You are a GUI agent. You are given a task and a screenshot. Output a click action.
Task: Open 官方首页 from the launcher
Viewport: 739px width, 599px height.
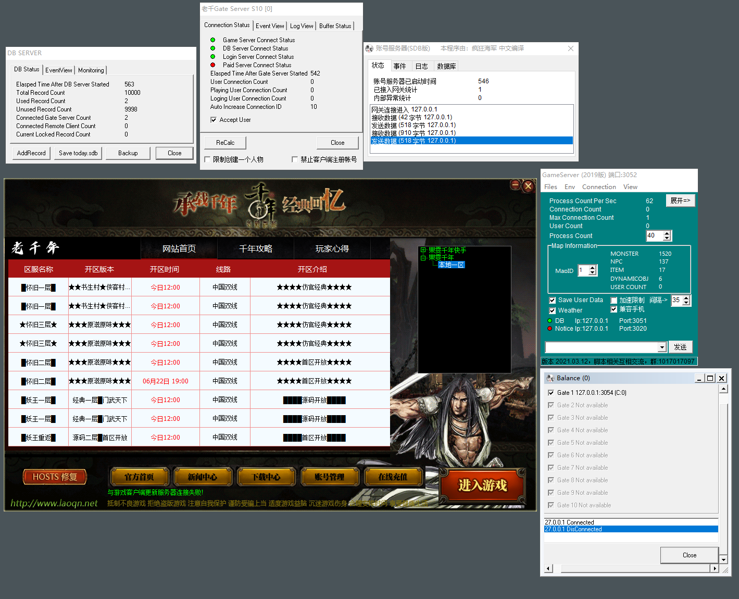coord(139,477)
